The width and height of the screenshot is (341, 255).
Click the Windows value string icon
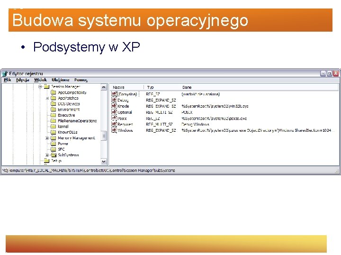tap(114, 130)
